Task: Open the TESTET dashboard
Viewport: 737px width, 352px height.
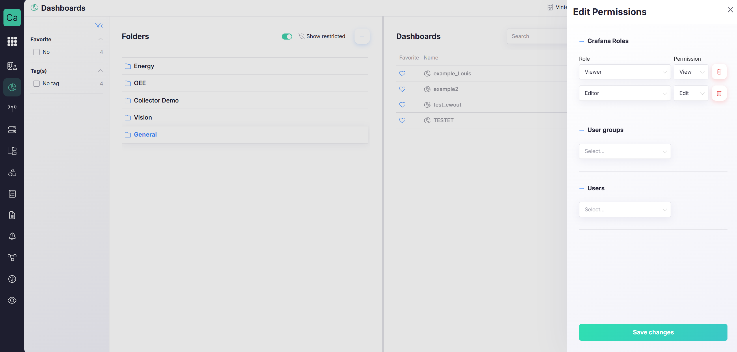Action: (443, 120)
